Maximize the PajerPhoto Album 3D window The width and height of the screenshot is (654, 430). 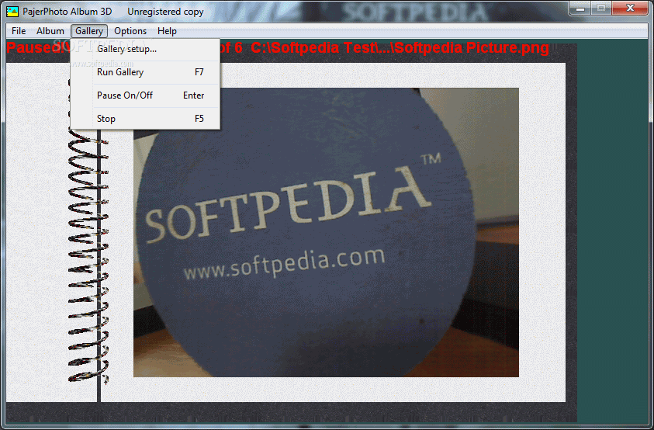click(x=601, y=9)
